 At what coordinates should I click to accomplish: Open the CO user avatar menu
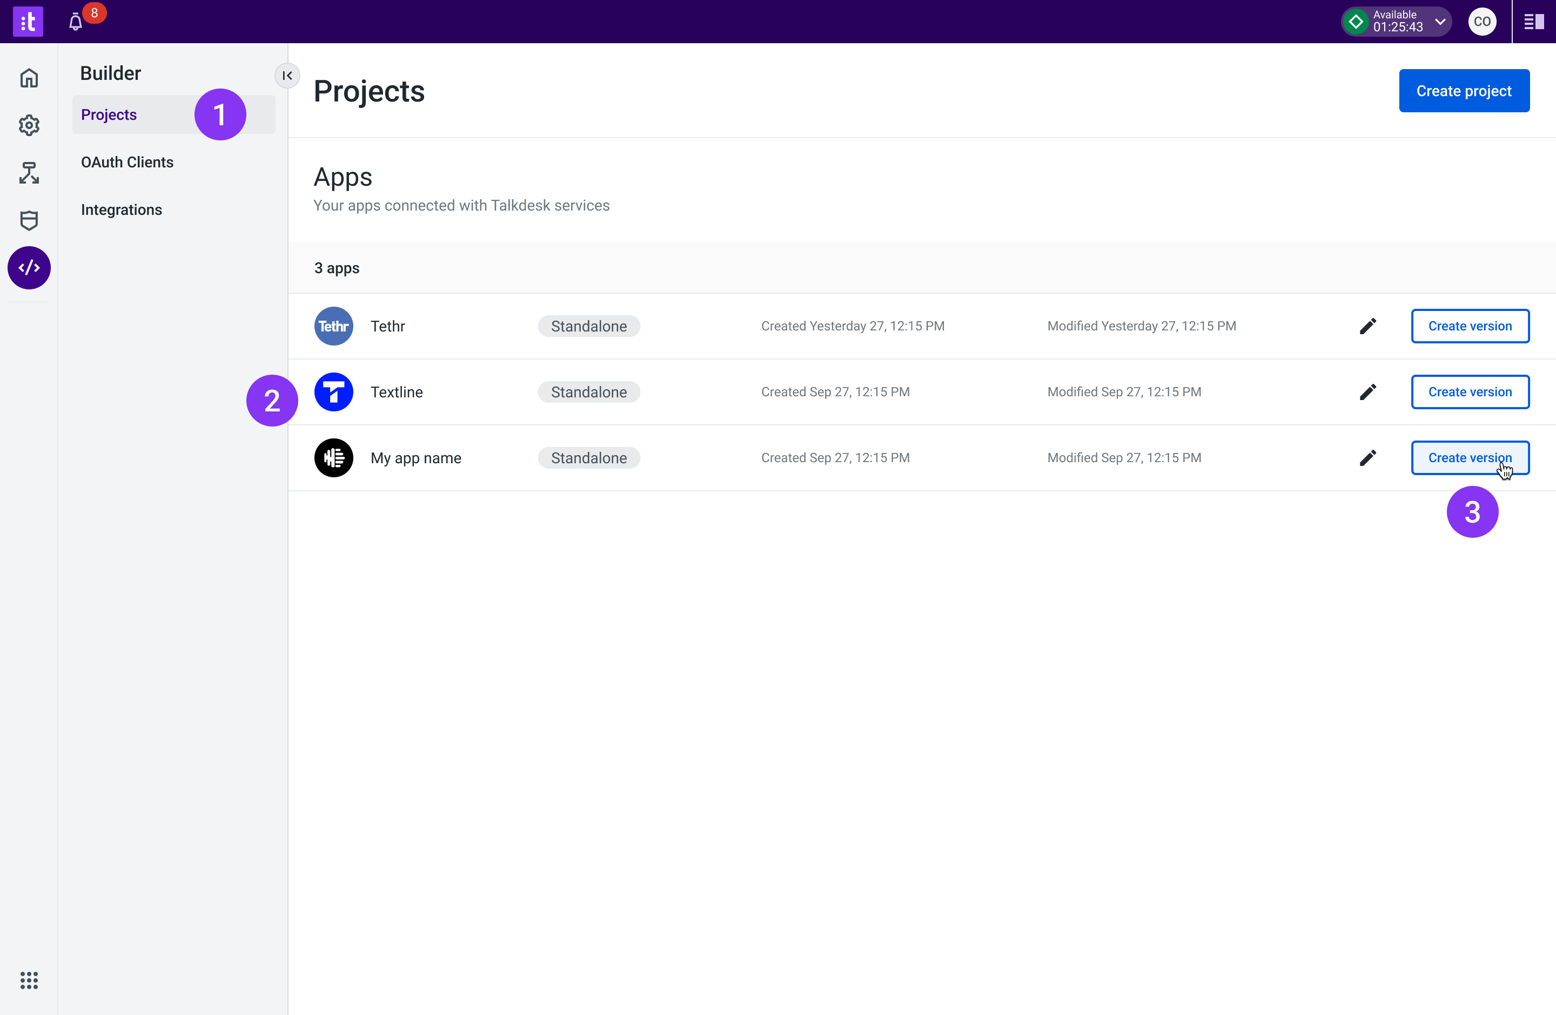[1482, 22]
